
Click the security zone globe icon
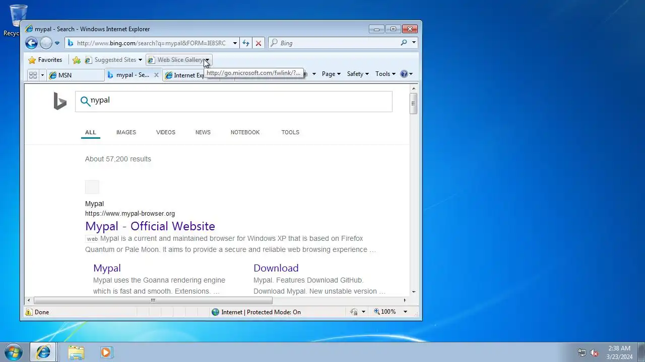tap(216, 312)
